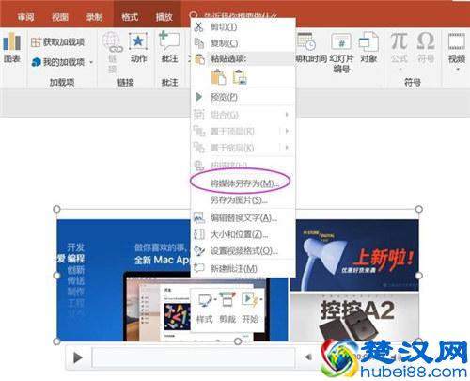The width and height of the screenshot is (470, 381).
Task: Click the paste as picture option icon
Action: 240,77
